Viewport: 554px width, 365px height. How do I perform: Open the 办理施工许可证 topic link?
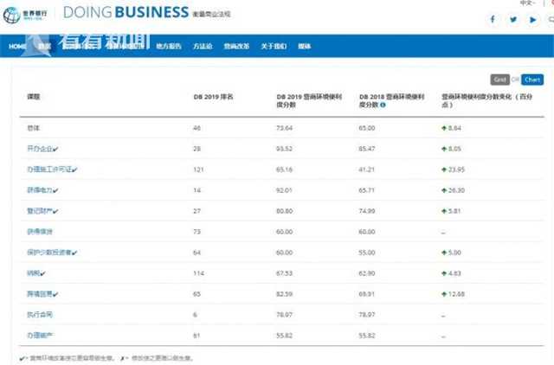coord(47,170)
